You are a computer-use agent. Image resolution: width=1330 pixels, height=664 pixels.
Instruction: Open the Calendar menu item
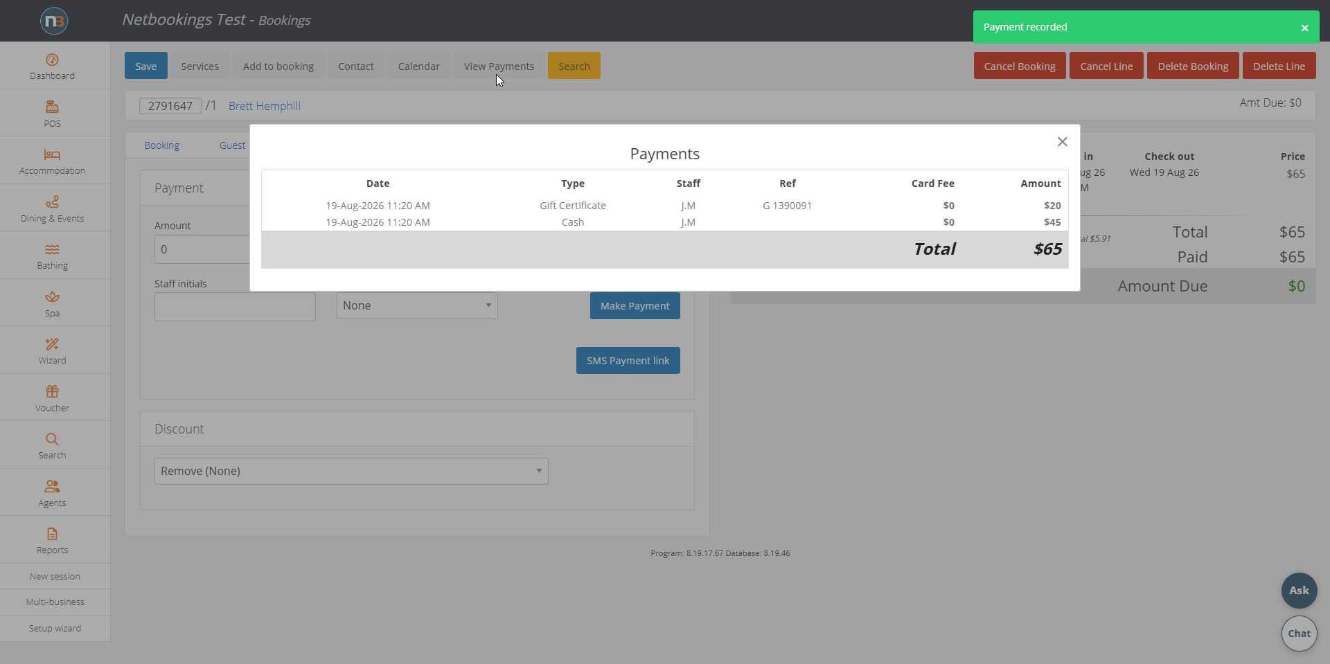point(418,66)
